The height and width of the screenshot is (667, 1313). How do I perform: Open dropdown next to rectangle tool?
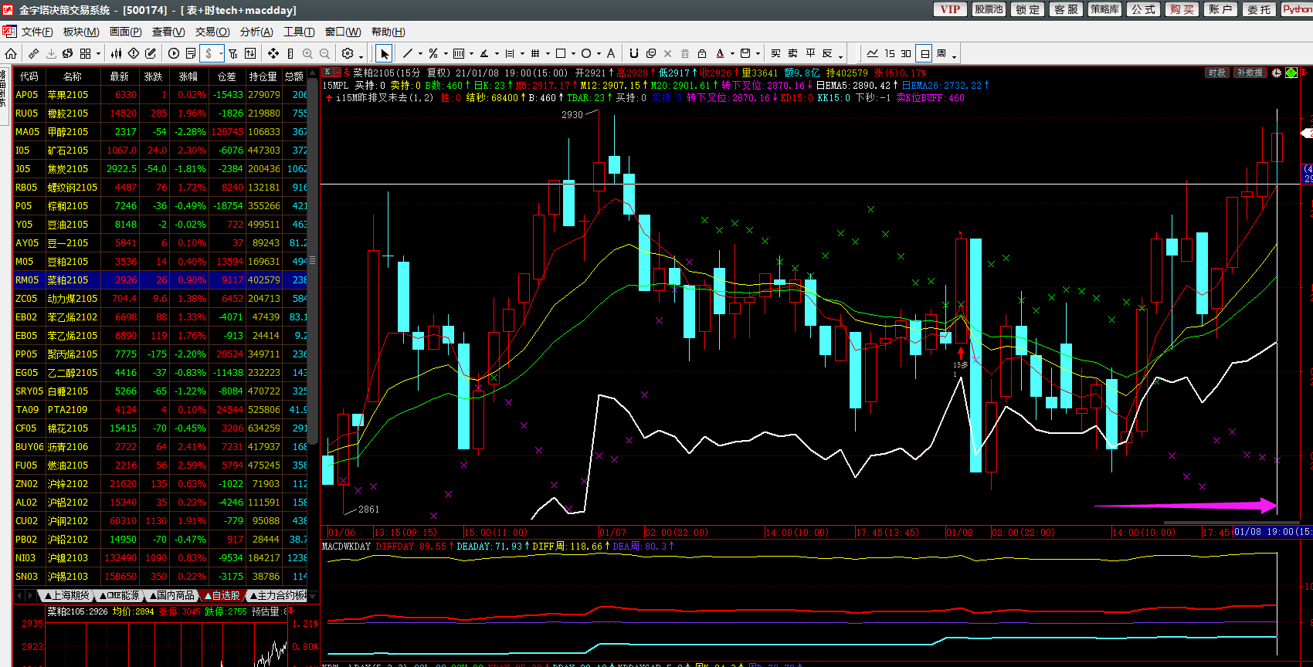coord(573,54)
